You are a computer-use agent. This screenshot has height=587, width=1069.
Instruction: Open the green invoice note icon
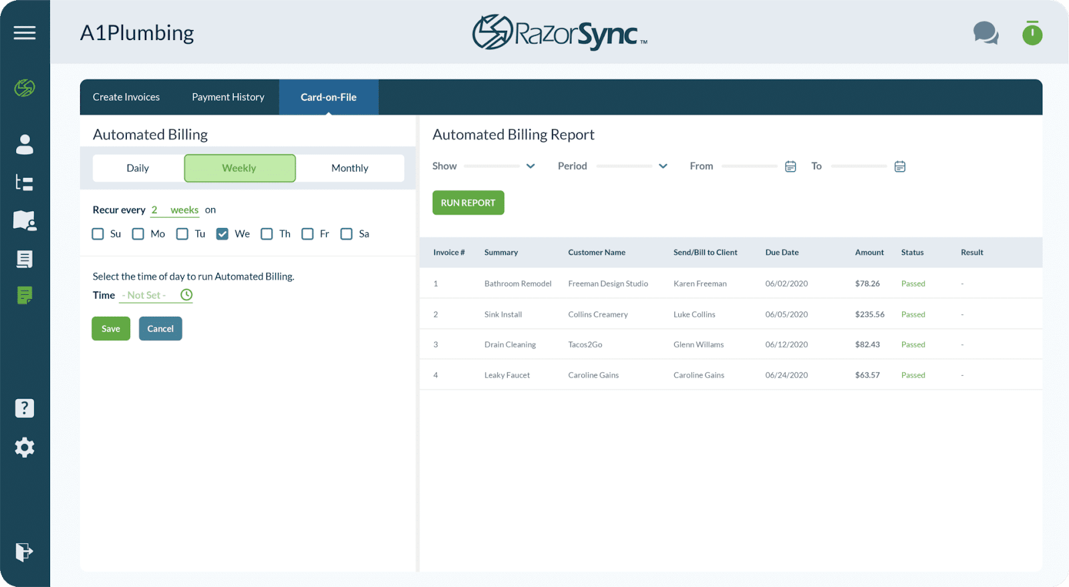25,295
